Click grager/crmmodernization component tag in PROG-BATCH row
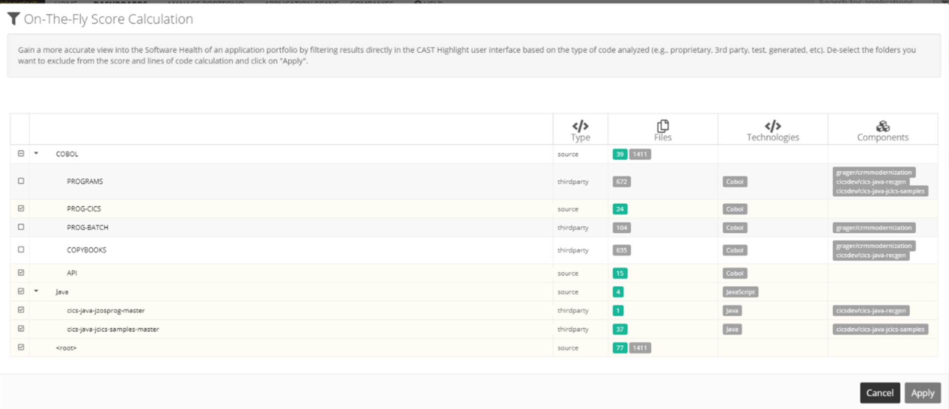The image size is (949, 409). tap(874, 228)
